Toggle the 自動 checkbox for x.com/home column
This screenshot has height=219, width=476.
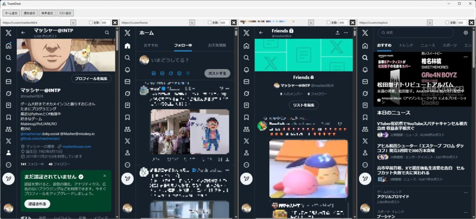[210, 22]
